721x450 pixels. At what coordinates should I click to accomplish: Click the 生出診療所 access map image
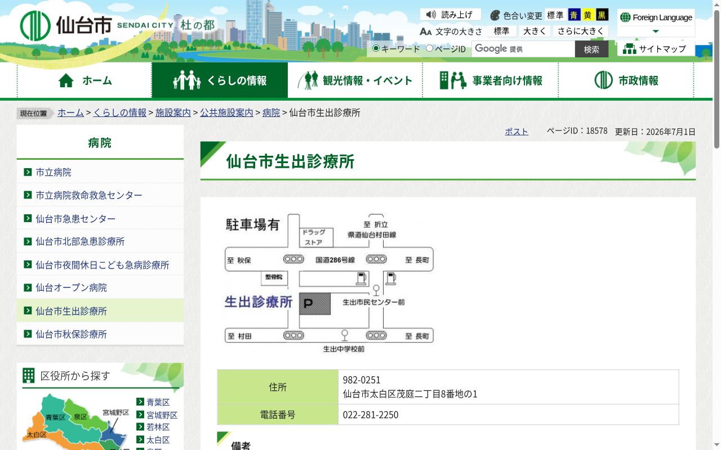click(x=330, y=283)
